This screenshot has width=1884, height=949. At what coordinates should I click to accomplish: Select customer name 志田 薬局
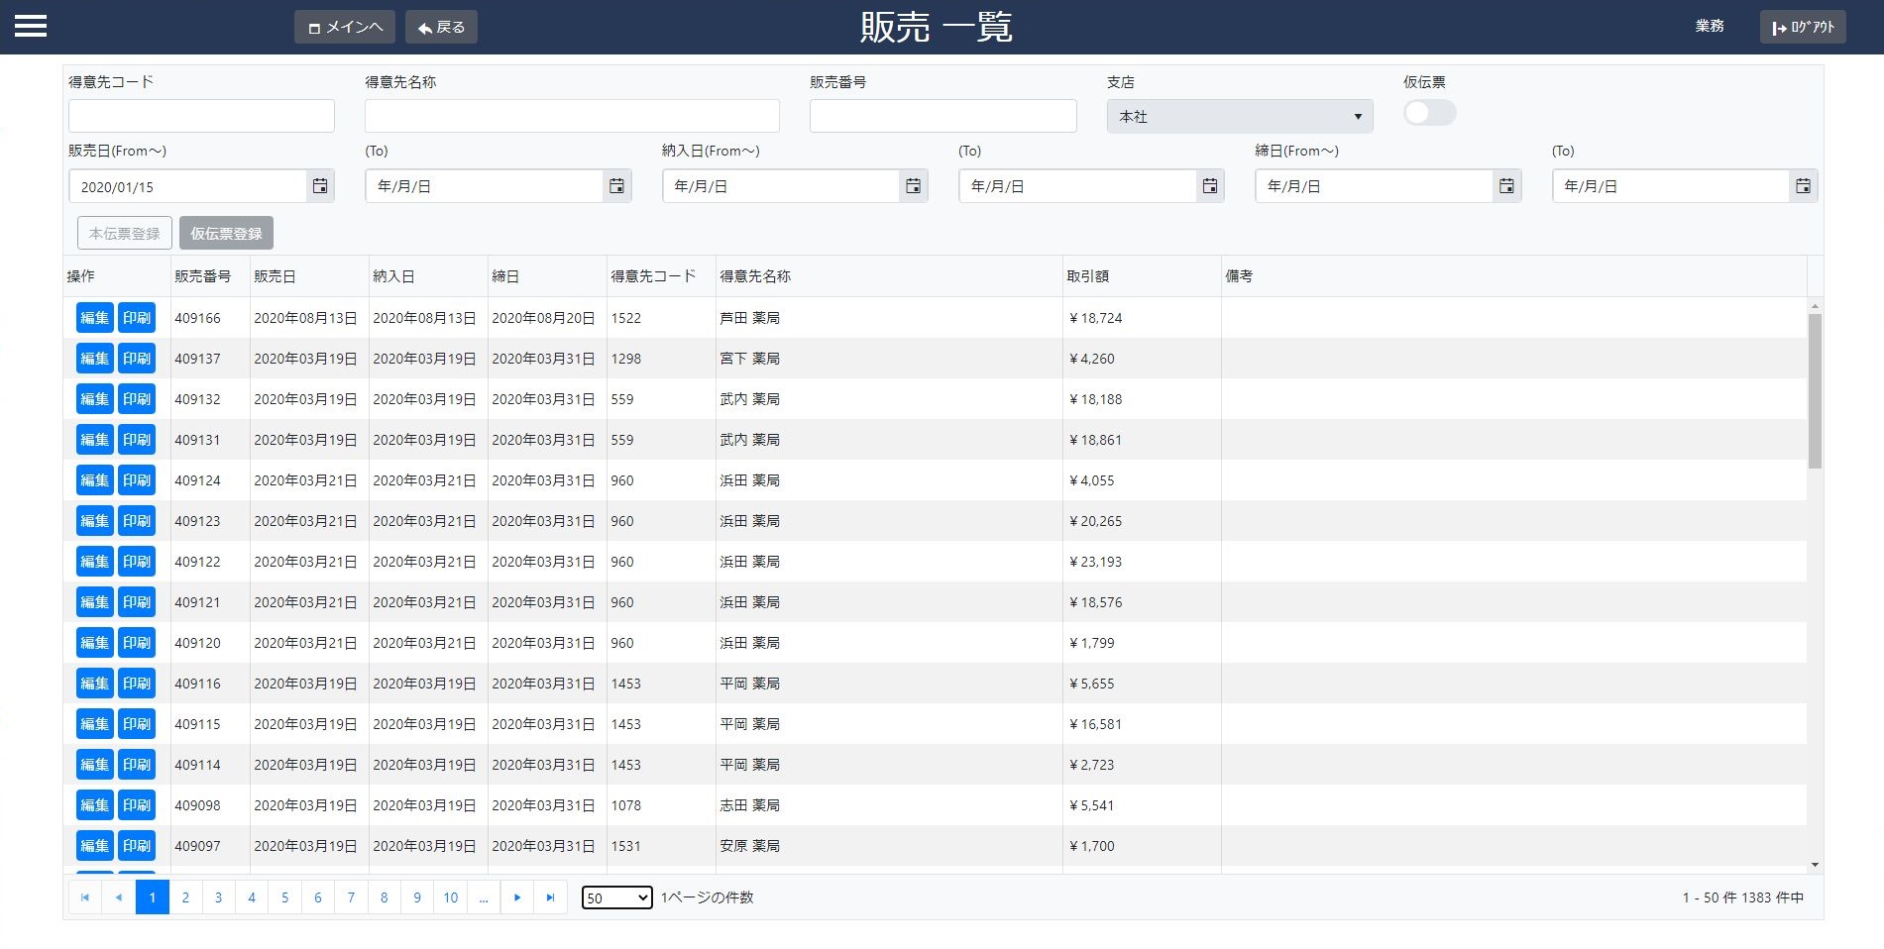click(x=749, y=805)
